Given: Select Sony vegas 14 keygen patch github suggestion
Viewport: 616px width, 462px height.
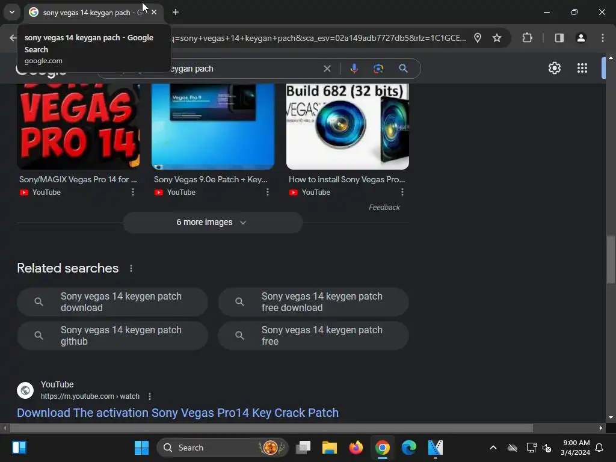Looking at the screenshot, I should click(112, 336).
